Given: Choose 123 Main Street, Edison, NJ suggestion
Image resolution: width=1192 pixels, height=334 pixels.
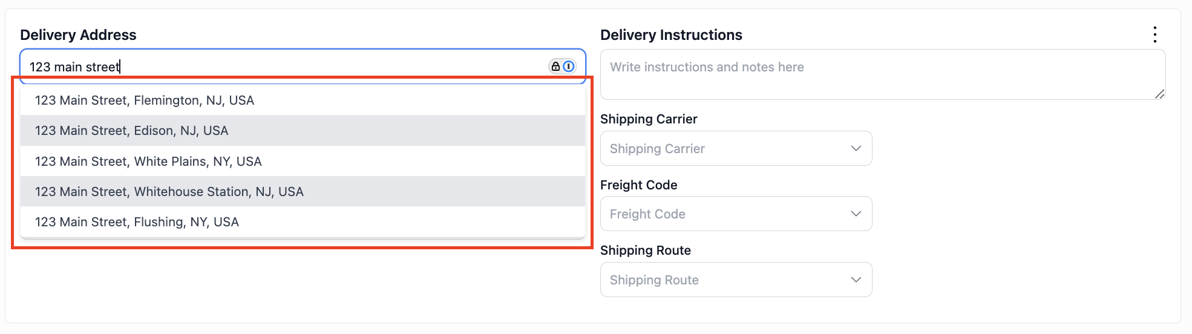Looking at the screenshot, I should click(x=303, y=131).
